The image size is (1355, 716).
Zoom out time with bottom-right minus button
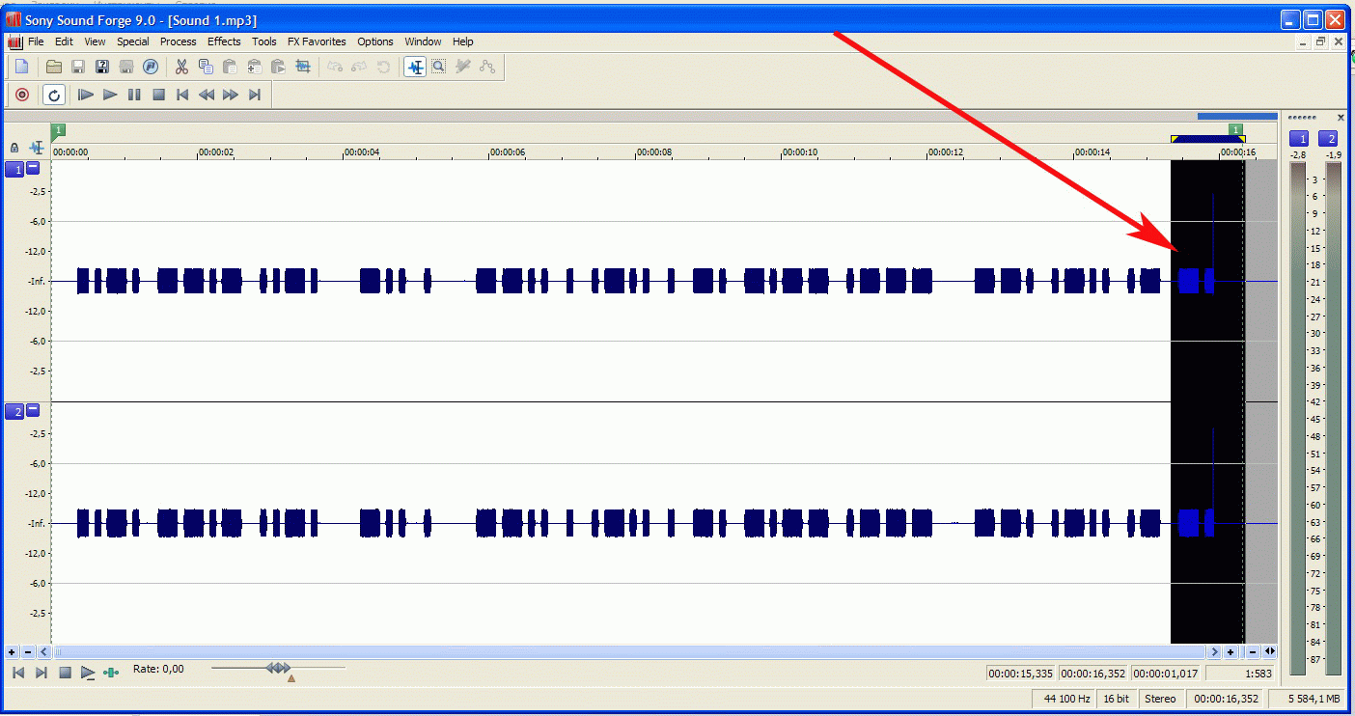point(1253,652)
